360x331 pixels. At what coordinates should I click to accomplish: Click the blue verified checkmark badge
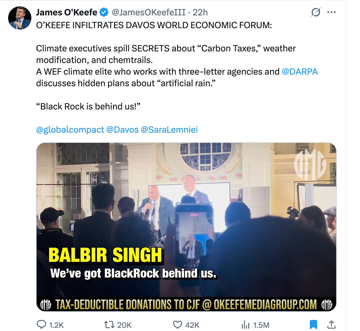tap(103, 12)
